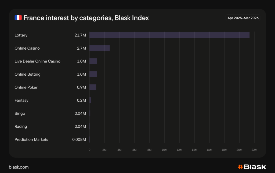Click the Fantasy category label
Image resolution: width=275 pixels, height=173 pixels.
click(x=21, y=100)
